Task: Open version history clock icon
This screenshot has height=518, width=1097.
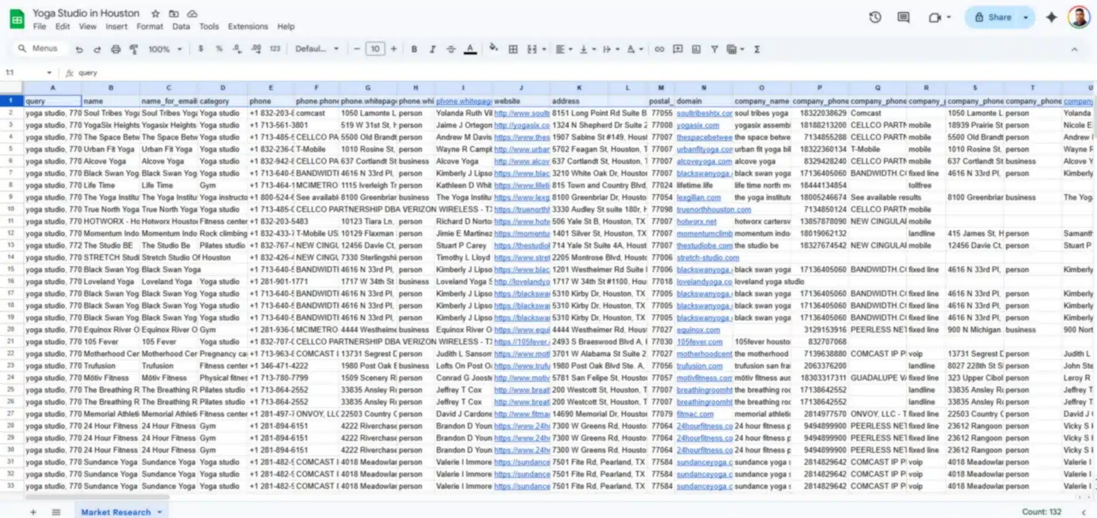Action: pyautogui.click(x=875, y=17)
